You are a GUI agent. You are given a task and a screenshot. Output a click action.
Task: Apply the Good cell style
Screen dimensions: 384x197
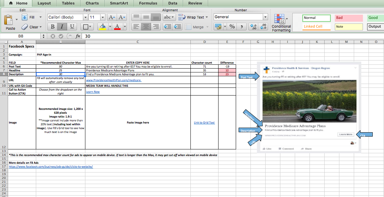coord(376,18)
